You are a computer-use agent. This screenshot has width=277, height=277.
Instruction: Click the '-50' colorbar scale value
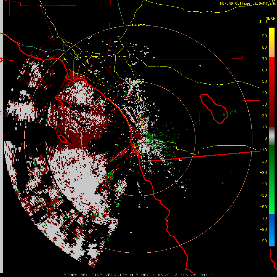(263, 195)
